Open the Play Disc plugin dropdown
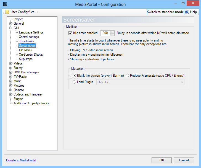This screenshot has height=168, width=201. click(140, 82)
